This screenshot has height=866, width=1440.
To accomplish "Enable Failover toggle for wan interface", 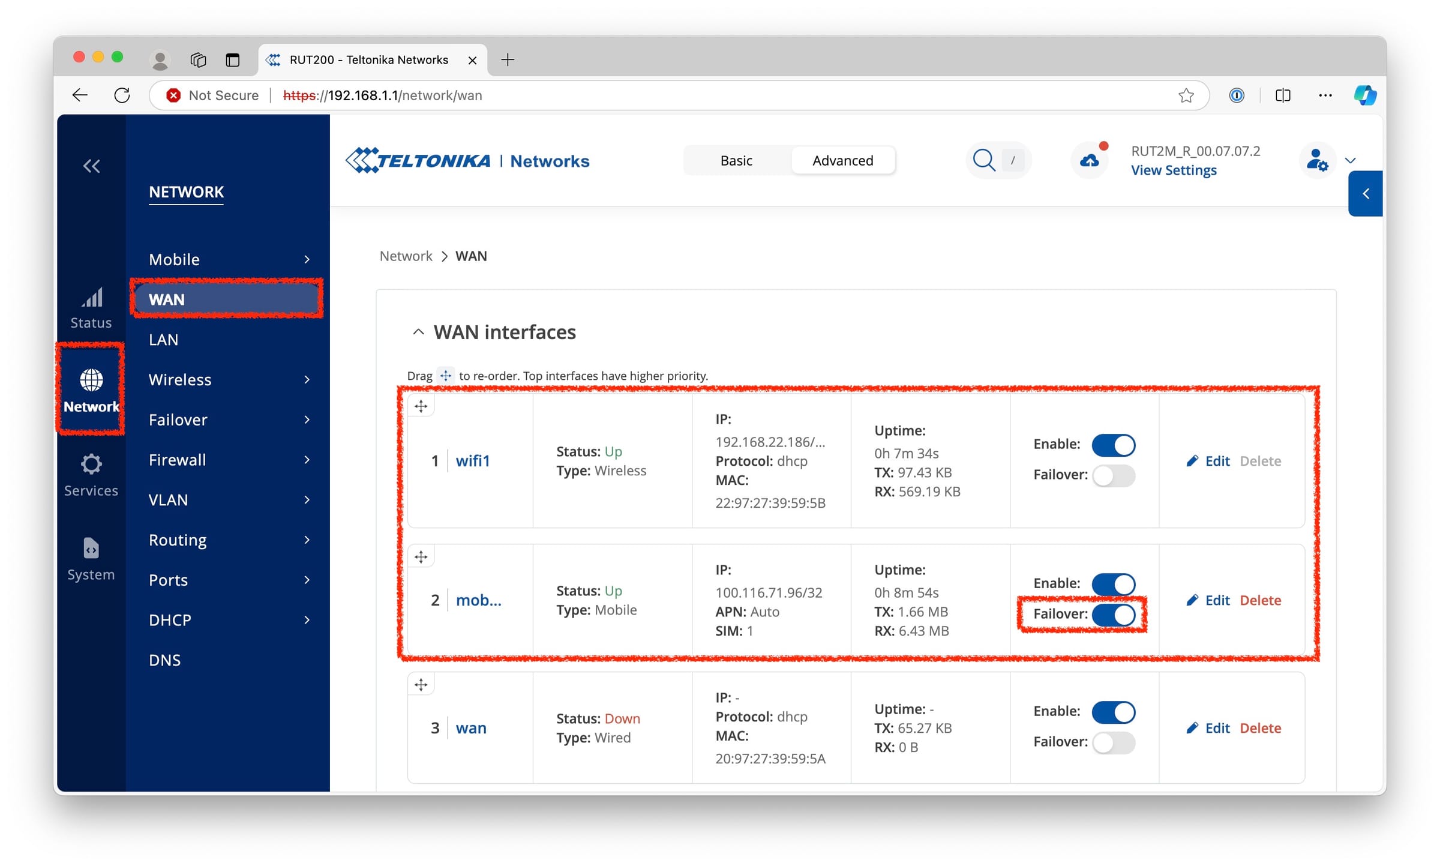I will pyautogui.click(x=1113, y=742).
